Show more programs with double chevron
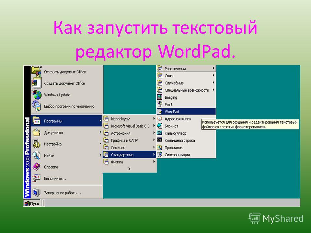311x233 pixels. coord(129,169)
